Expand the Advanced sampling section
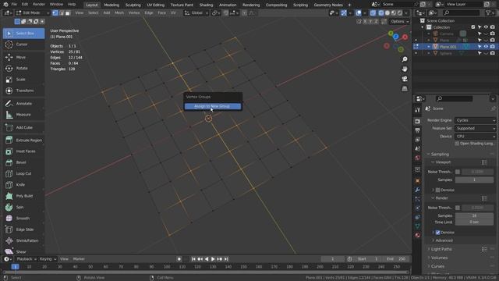 pos(444,240)
